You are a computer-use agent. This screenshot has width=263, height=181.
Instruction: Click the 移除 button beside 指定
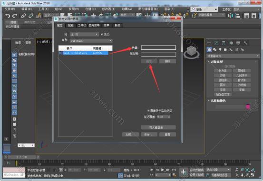[x=167, y=61]
